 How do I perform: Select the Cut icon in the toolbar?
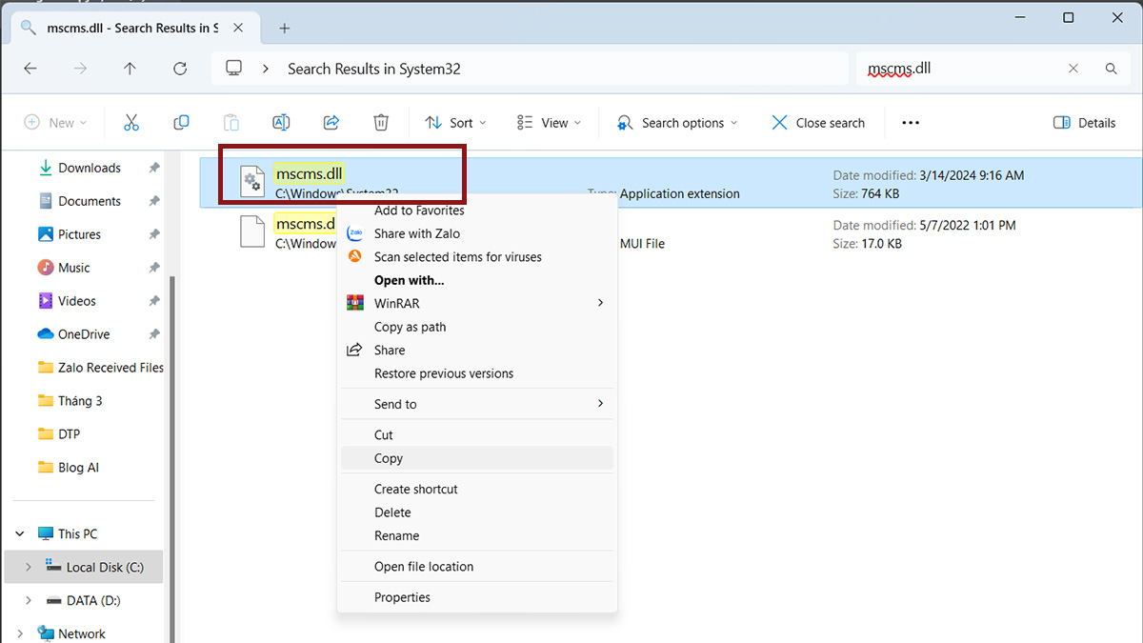131,122
